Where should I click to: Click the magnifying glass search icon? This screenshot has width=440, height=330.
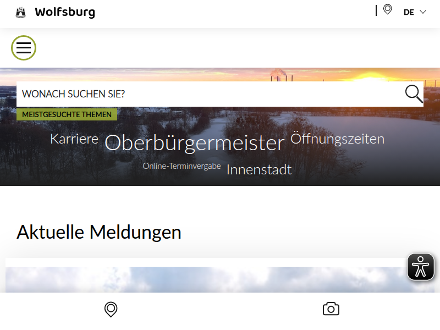point(414,94)
